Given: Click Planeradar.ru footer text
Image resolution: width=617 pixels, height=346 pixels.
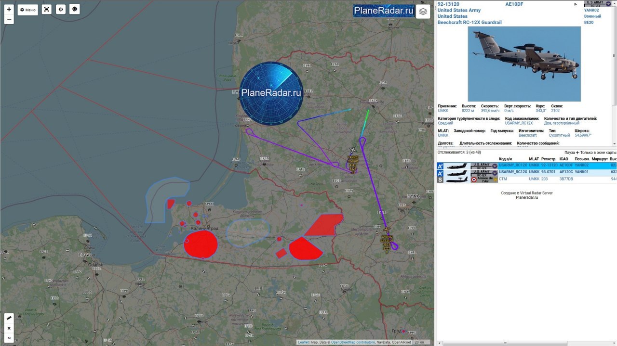Looking at the screenshot, I should 526,197.
